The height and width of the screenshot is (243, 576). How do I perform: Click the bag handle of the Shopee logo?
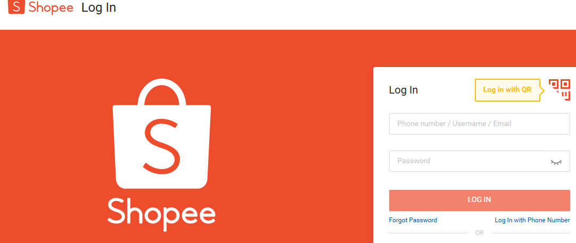pyautogui.click(x=162, y=92)
